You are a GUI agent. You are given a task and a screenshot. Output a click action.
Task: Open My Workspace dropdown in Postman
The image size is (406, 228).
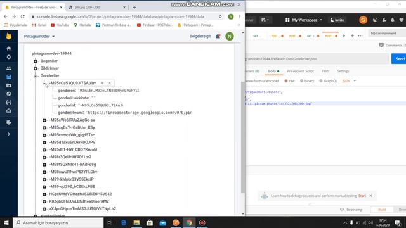[x=304, y=20]
